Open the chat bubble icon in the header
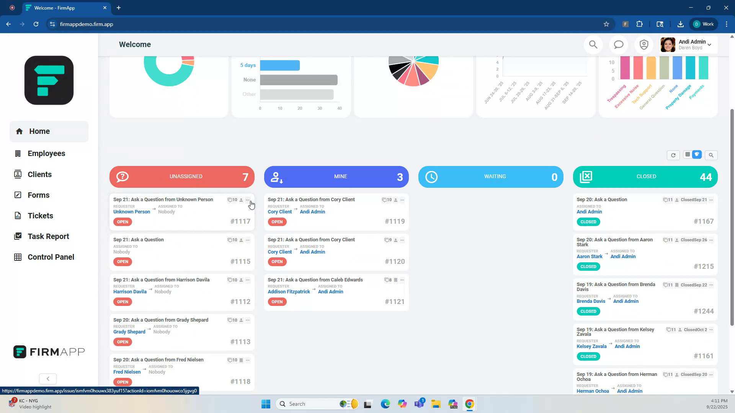The image size is (735, 413). tap(618, 44)
